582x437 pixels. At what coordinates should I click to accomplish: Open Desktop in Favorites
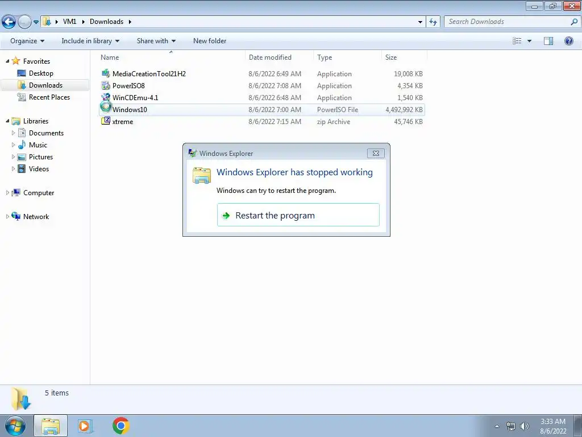[x=41, y=73]
